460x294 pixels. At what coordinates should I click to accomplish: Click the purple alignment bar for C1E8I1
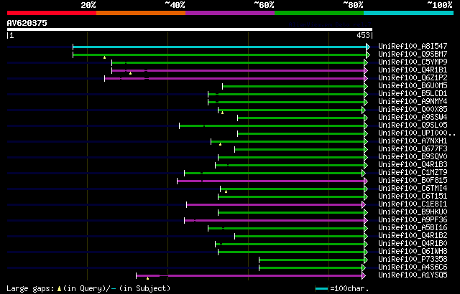click(276, 205)
